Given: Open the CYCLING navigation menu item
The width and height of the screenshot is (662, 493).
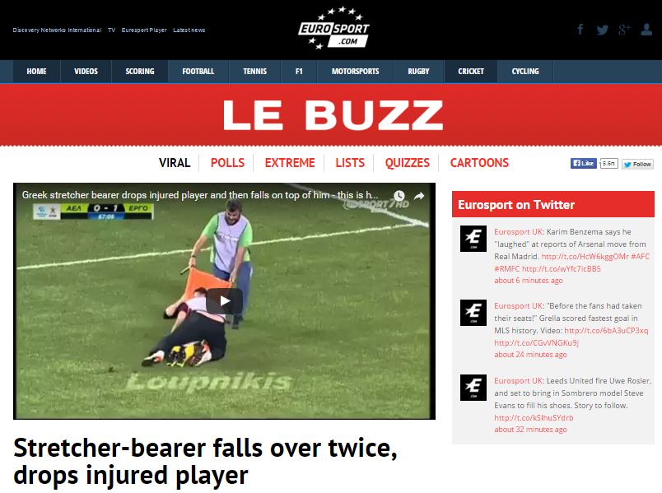Looking at the screenshot, I should (x=525, y=72).
